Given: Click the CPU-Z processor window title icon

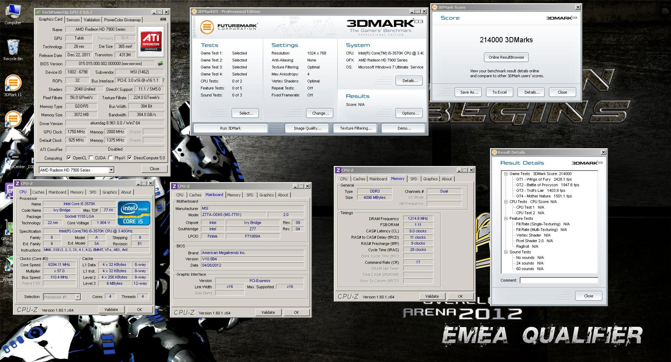Looking at the screenshot, I should (x=17, y=183).
